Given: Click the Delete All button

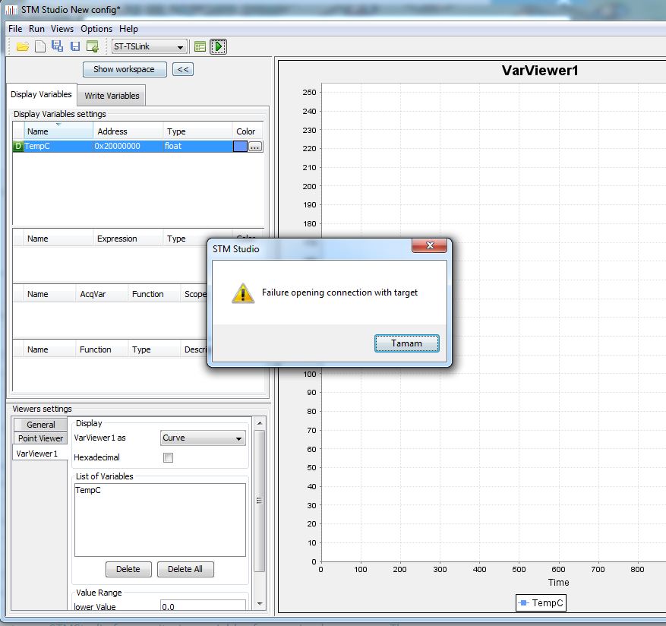Looking at the screenshot, I should 185,569.
